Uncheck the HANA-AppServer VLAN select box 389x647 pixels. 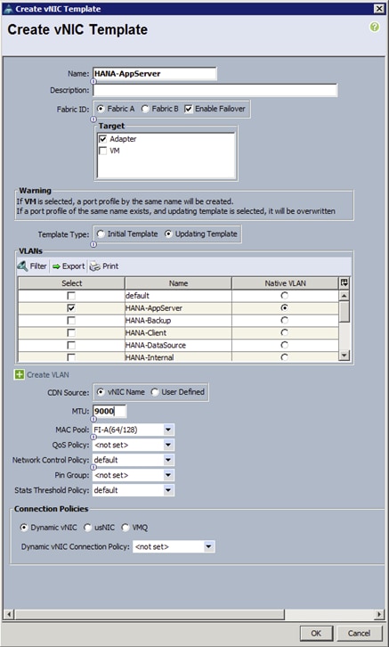coord(71,307)
